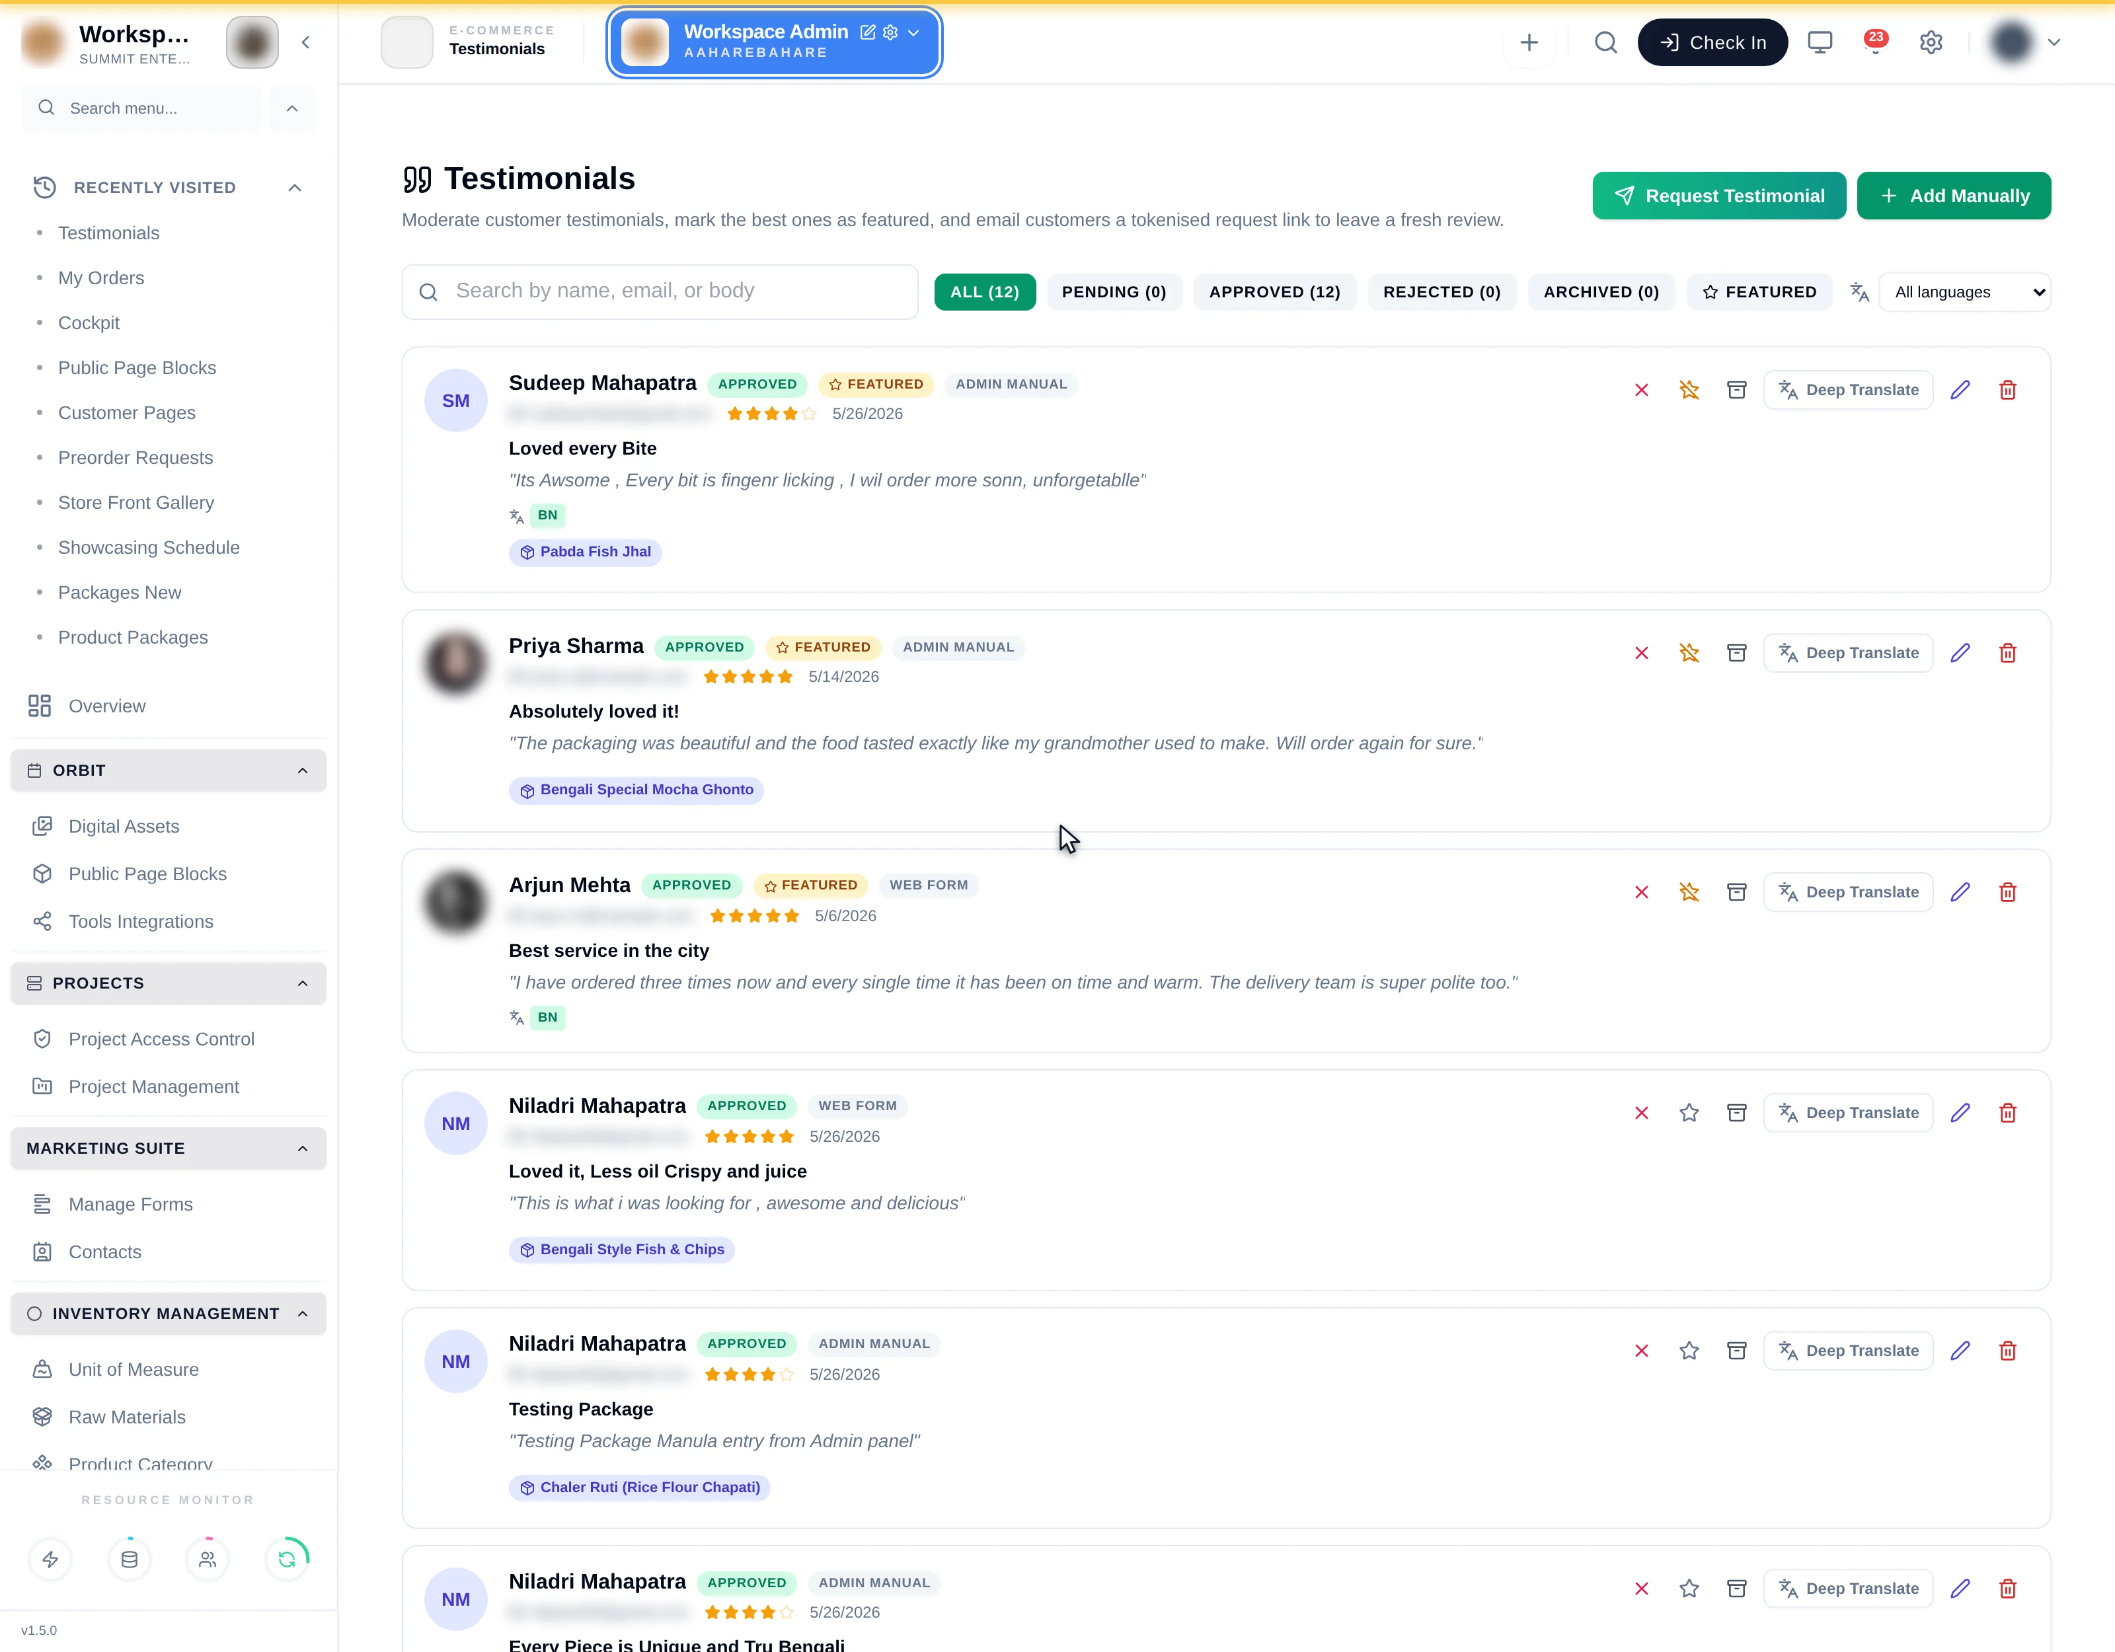Deep Translate Arjun Mehta's testimonial
Image resolution: width=2115 pixels, height=1652 pixels.
coord(1848,892)
